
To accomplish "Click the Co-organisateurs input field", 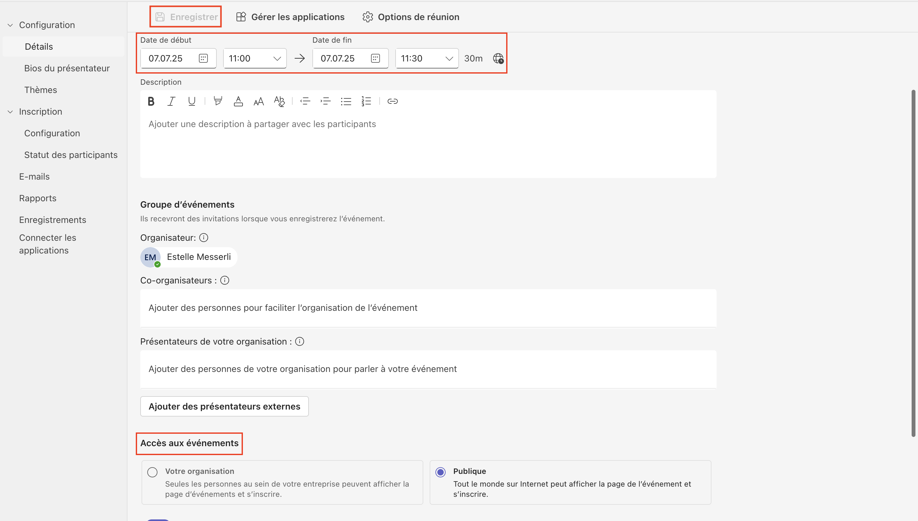I will coord(428,308).
